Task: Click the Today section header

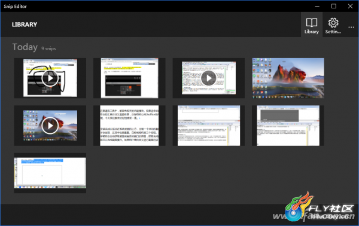Action: pyautogui.click(x=25, y=47)
